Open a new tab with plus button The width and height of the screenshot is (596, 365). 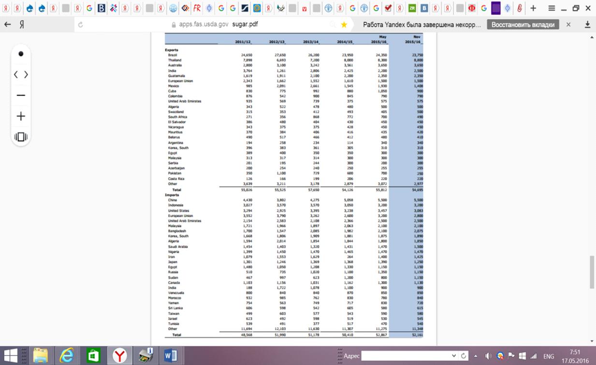tap(533, 8)
